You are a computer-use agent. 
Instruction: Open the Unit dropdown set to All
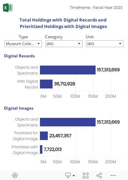point(105,44)
